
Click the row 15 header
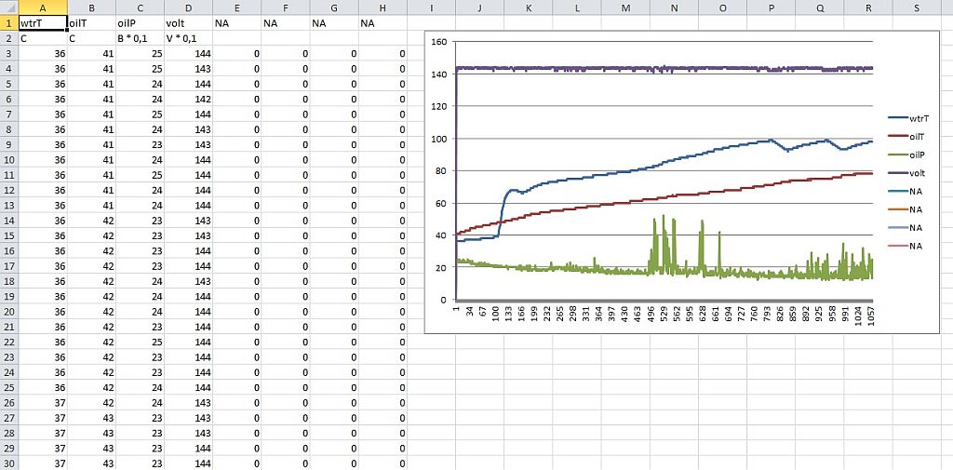(x=8, y=235)
